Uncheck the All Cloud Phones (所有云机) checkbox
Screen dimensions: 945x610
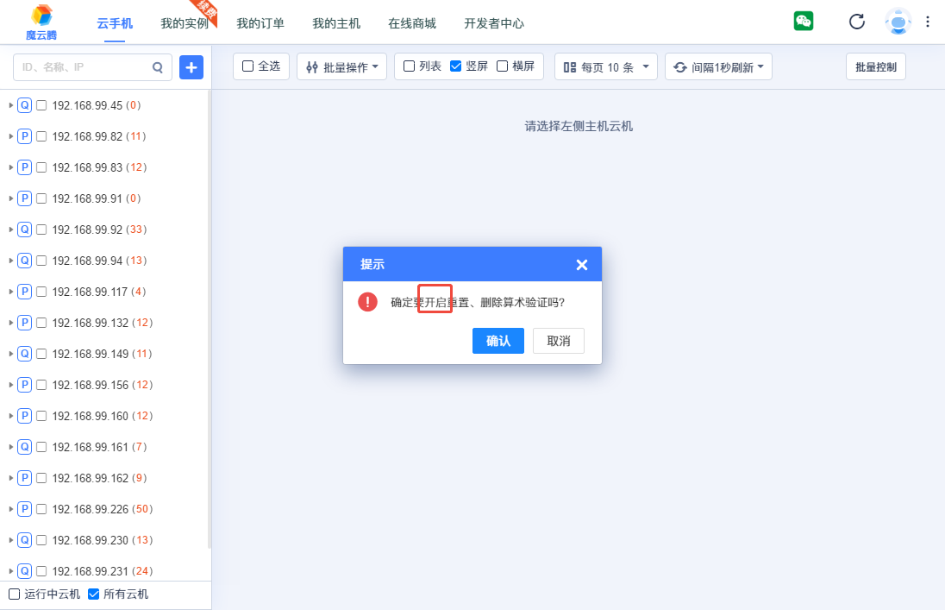94,594
